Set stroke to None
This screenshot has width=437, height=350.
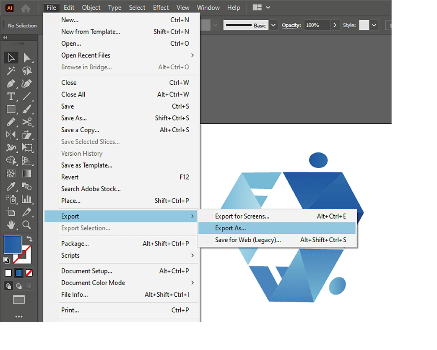pyautogui.click(x=29, y=273)
